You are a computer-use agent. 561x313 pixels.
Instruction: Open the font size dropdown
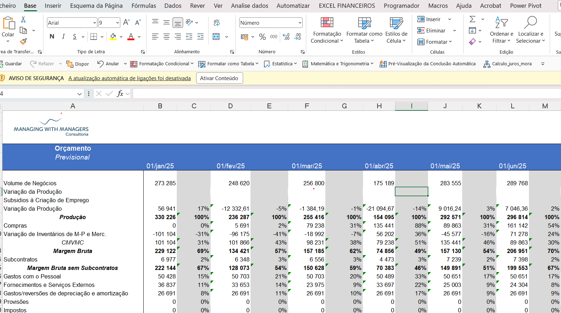click(x=117, y=23)
